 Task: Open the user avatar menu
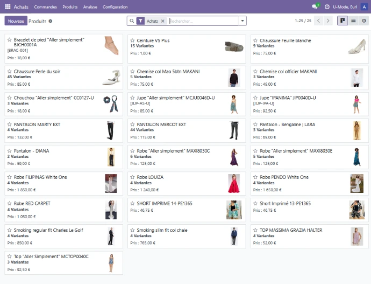pos(364,7)
